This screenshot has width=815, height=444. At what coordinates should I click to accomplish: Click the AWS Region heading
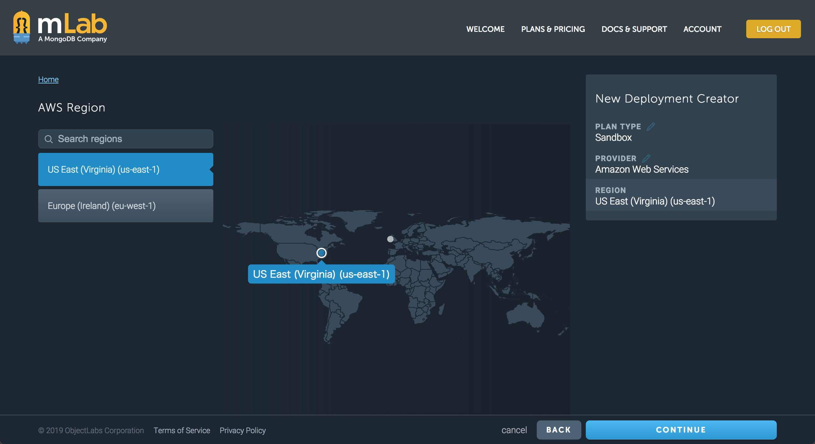[x=72, y=108]
